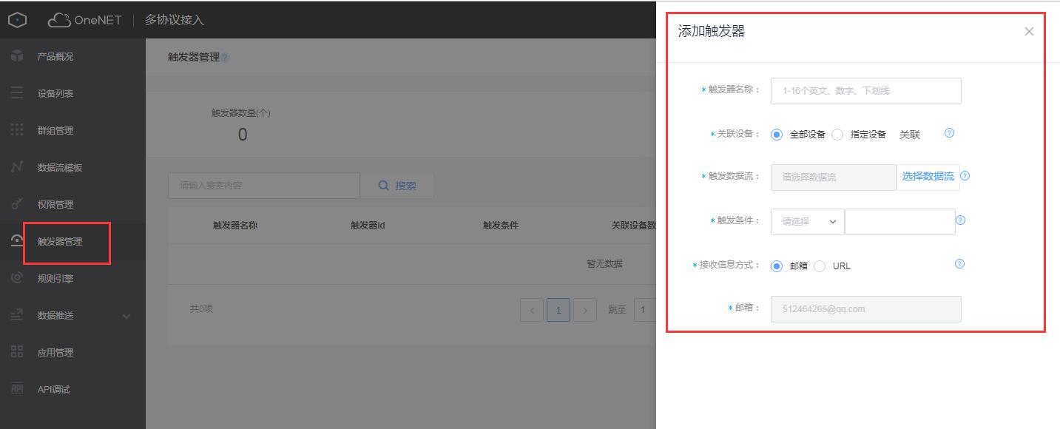Click the 共0项 total count text

pos(201,308)
